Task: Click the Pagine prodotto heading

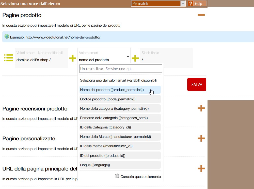Action: coord(22,15)
